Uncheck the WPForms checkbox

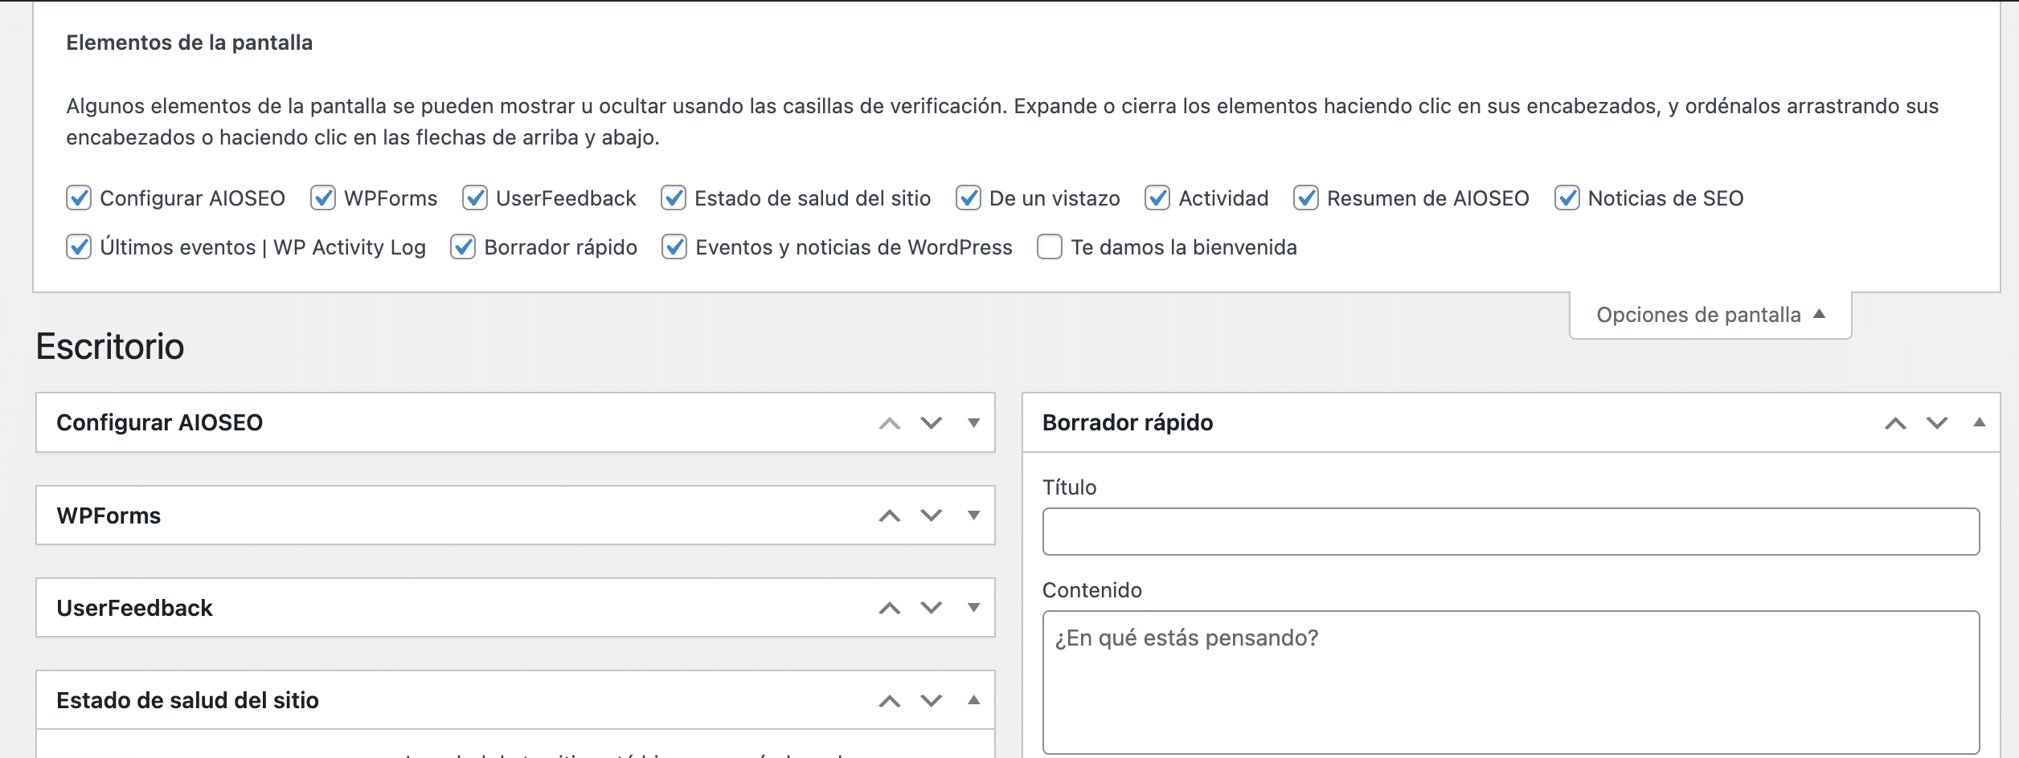click(323, 198)
